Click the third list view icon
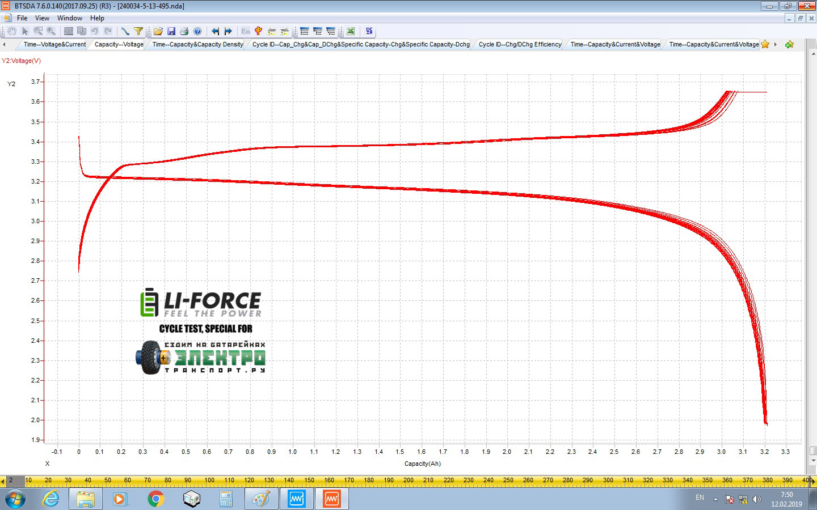This screenshot has width=817, height=510. 331,31
